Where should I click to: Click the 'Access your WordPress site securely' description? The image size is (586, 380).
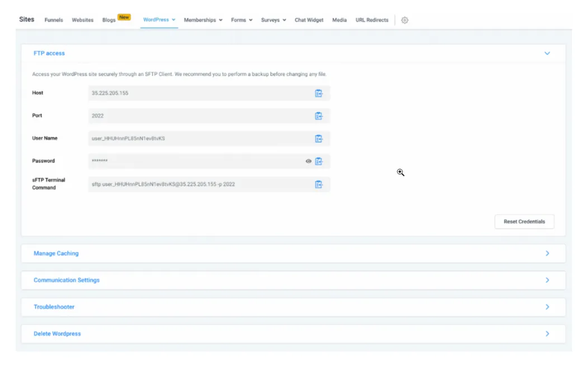179,74
